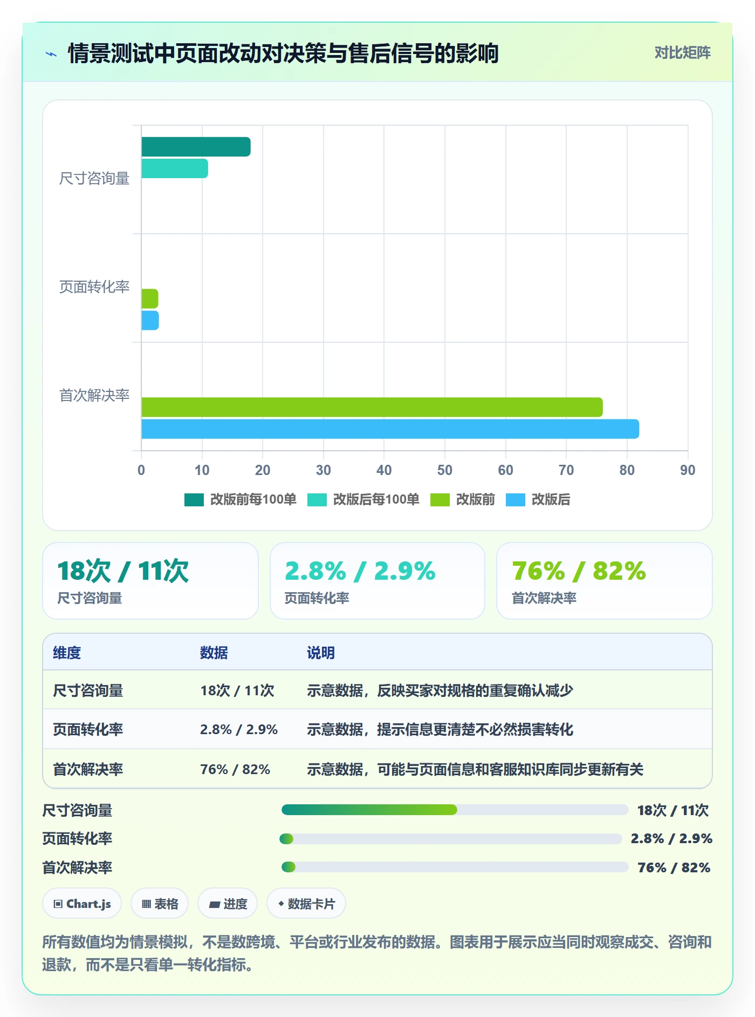Click the 说明 column header
The image size is (755, 1017).
click(321, 653)
